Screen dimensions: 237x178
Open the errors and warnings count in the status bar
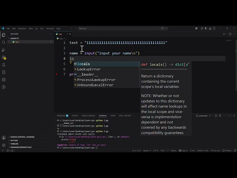(x=11, y=151)
